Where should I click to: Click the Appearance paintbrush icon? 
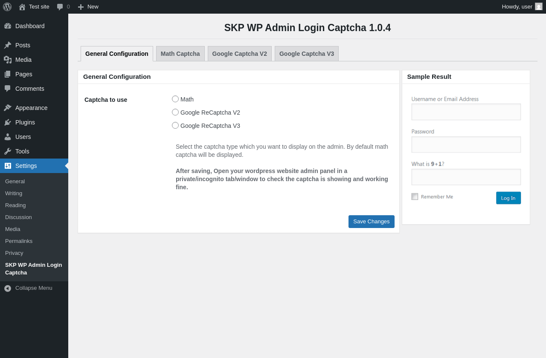coord(8,108)
